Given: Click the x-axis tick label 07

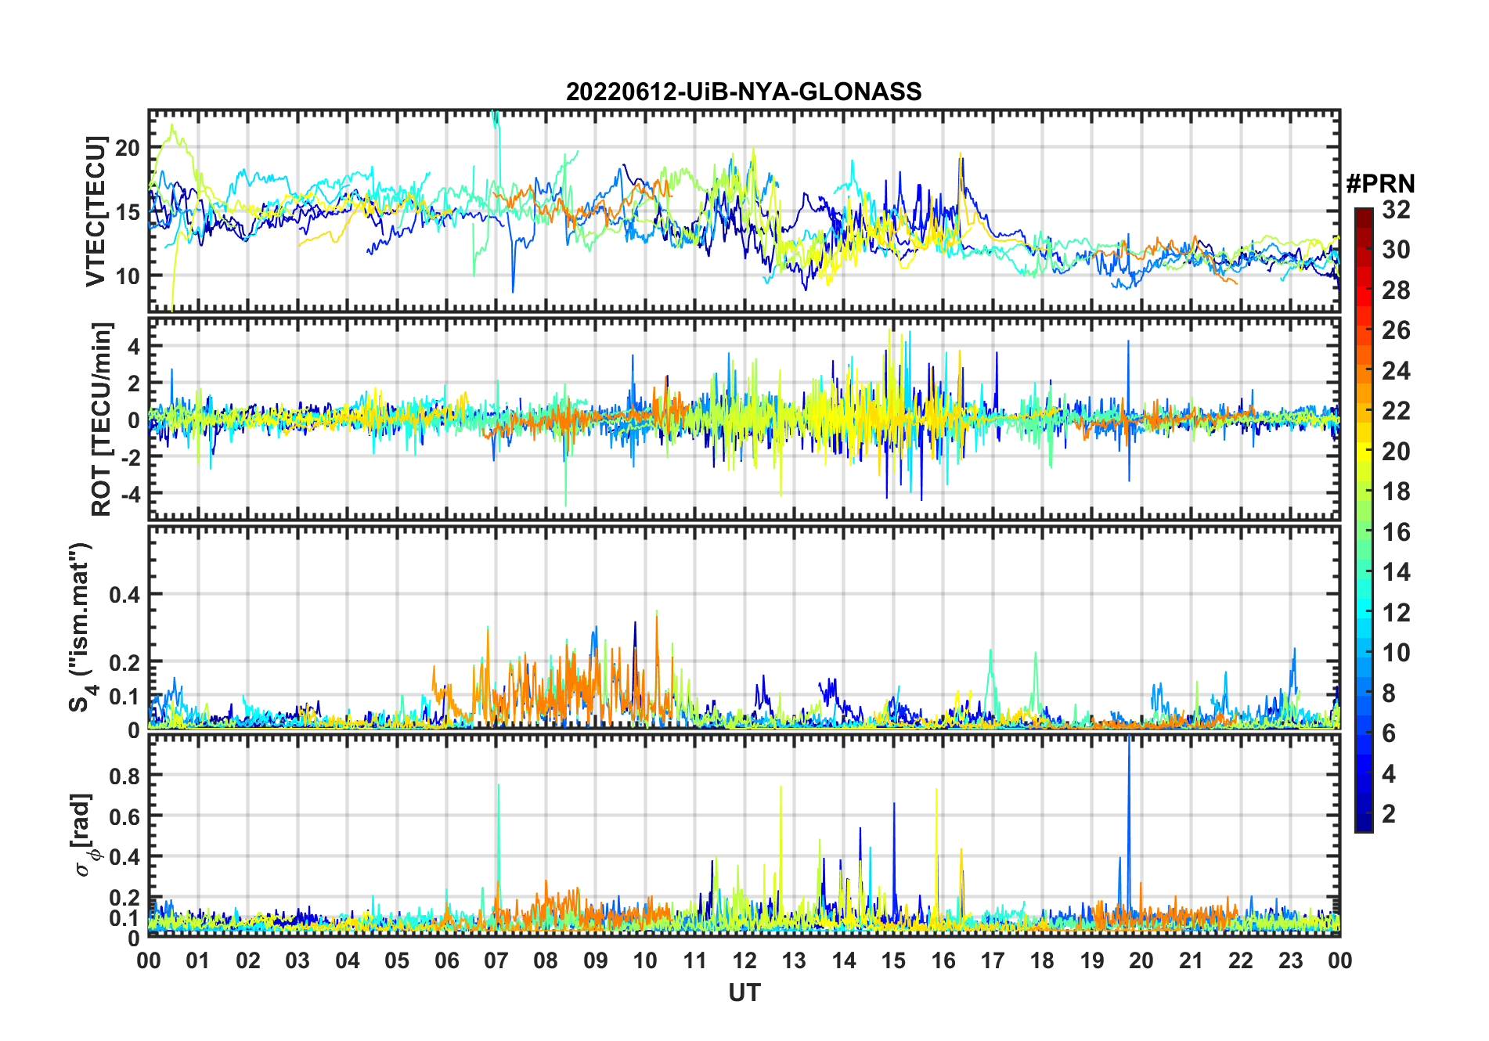Looking at the screenshot, I should tap(496, 960).
